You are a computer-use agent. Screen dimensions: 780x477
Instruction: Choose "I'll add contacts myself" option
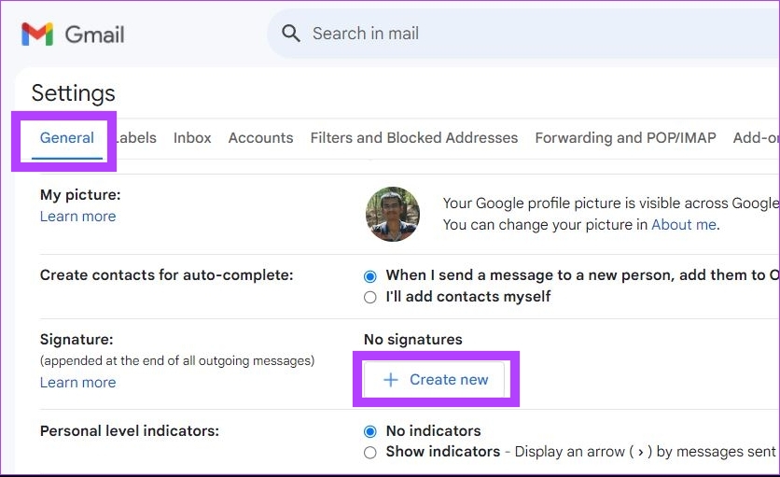(x=370, y=297)
